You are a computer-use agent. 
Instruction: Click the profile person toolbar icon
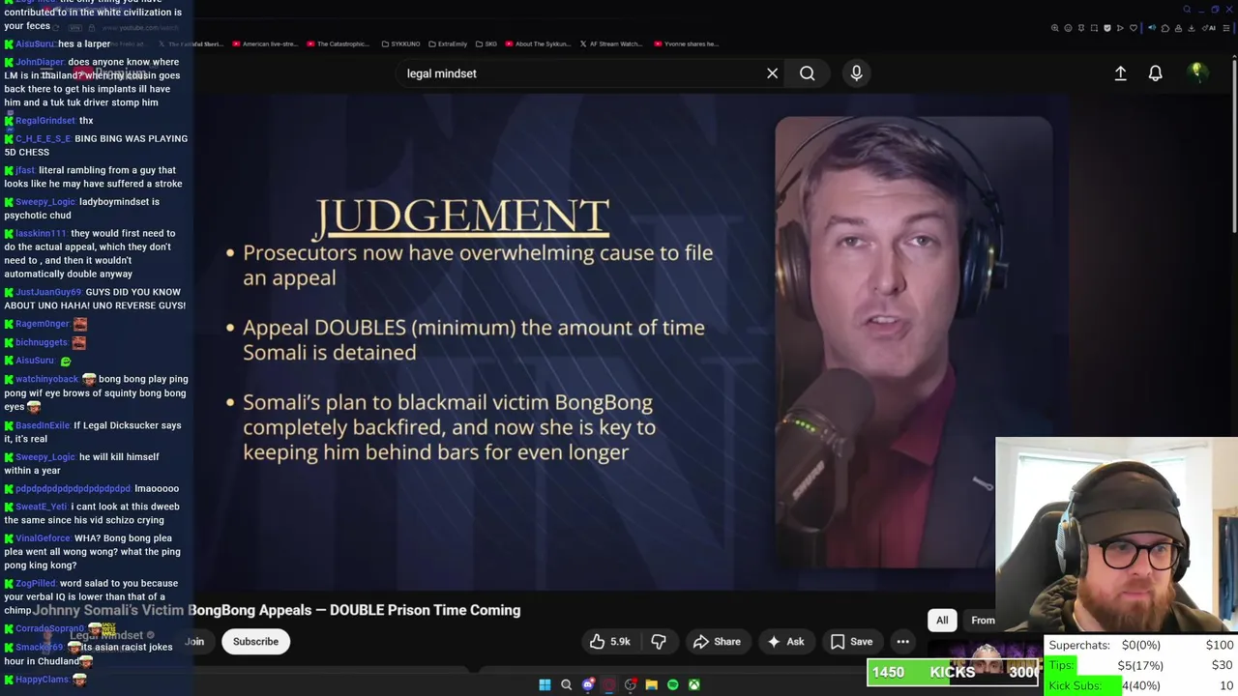pos(1178,28)
